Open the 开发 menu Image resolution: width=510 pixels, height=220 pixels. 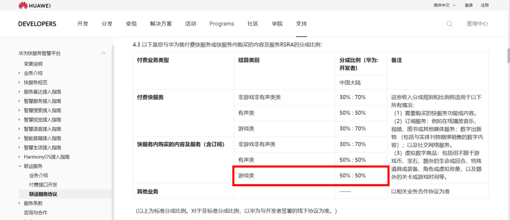(x=83, y=24)
